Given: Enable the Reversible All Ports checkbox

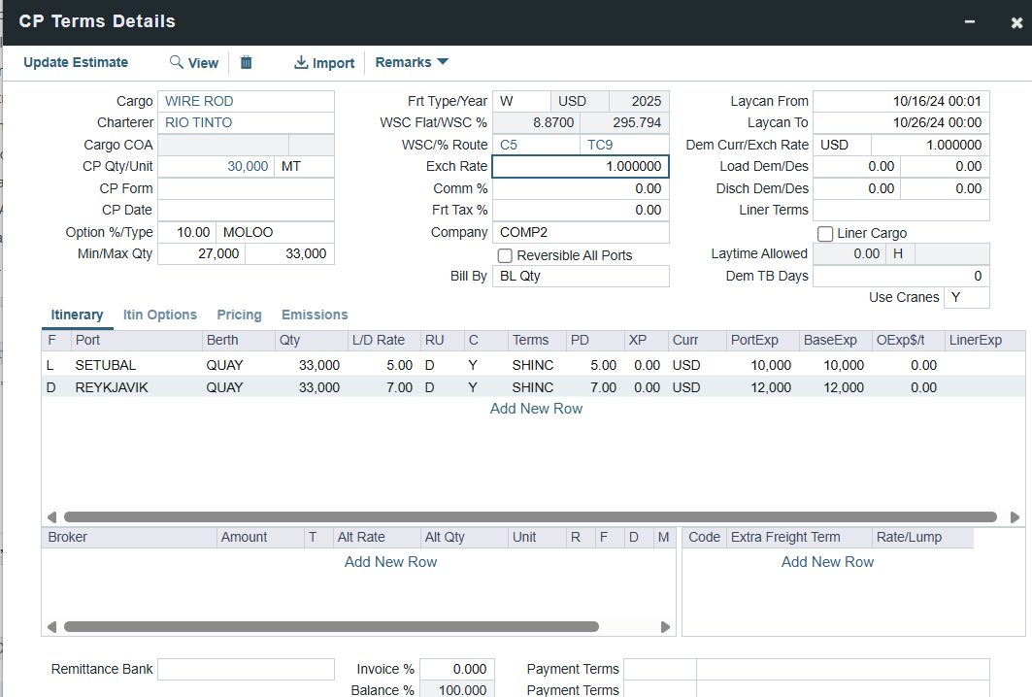Looking at the screenshot, I should 505,255.
